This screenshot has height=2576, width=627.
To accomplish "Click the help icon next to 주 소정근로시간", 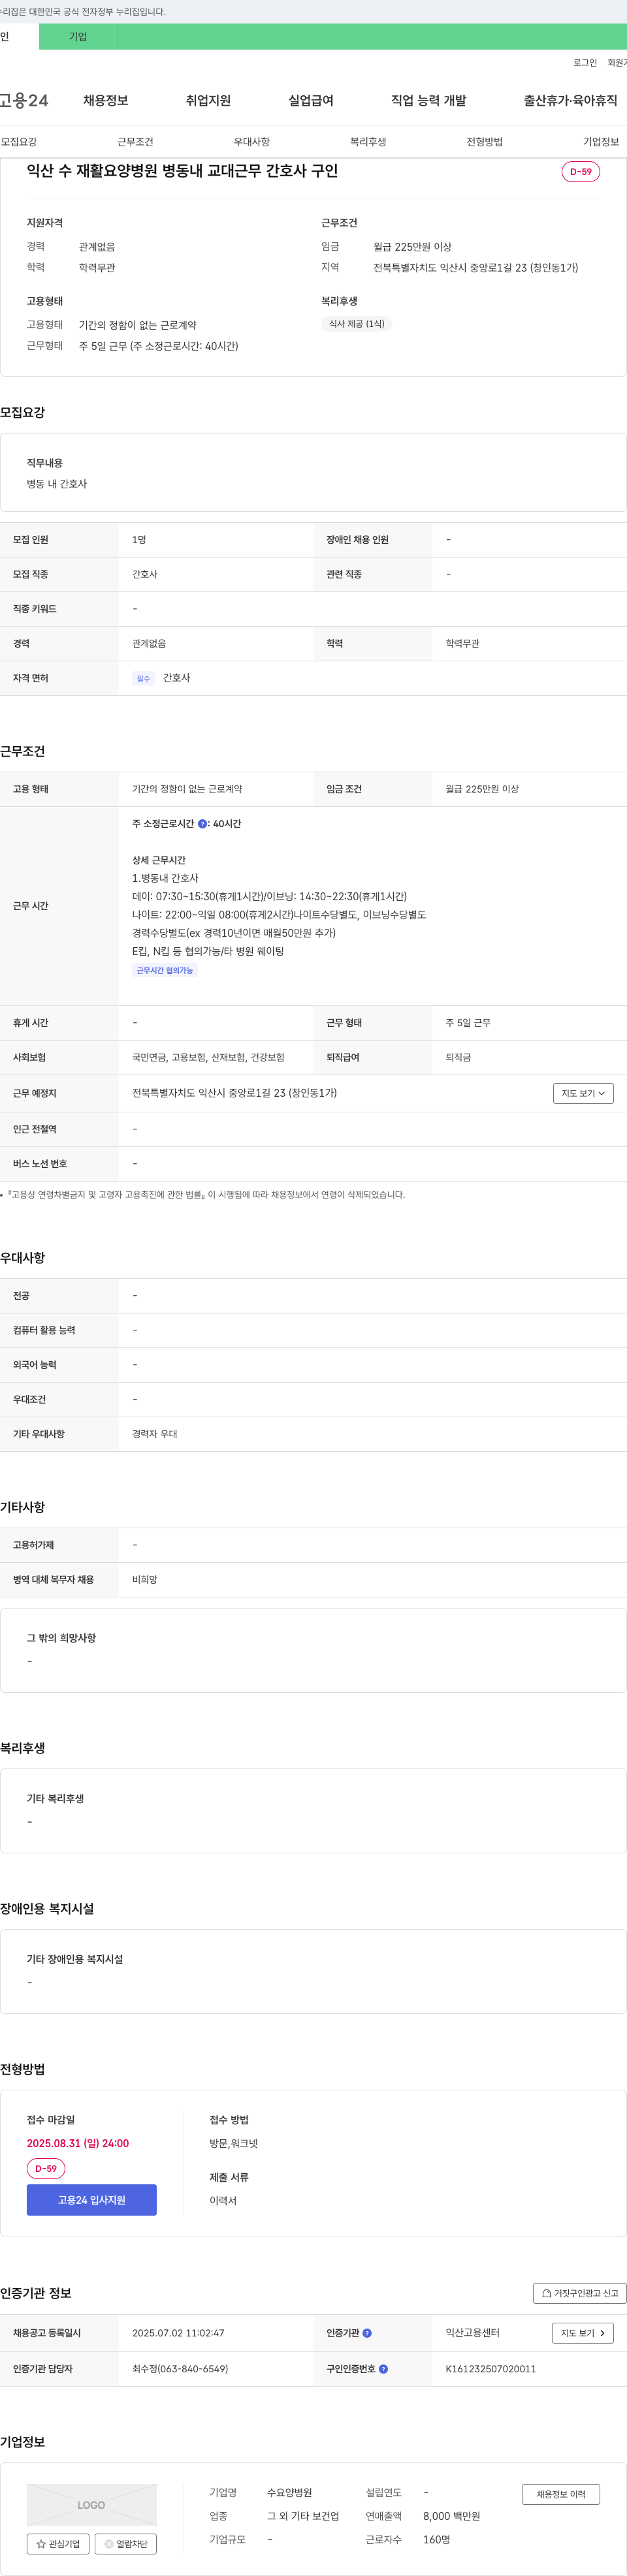I will (202, 824).
